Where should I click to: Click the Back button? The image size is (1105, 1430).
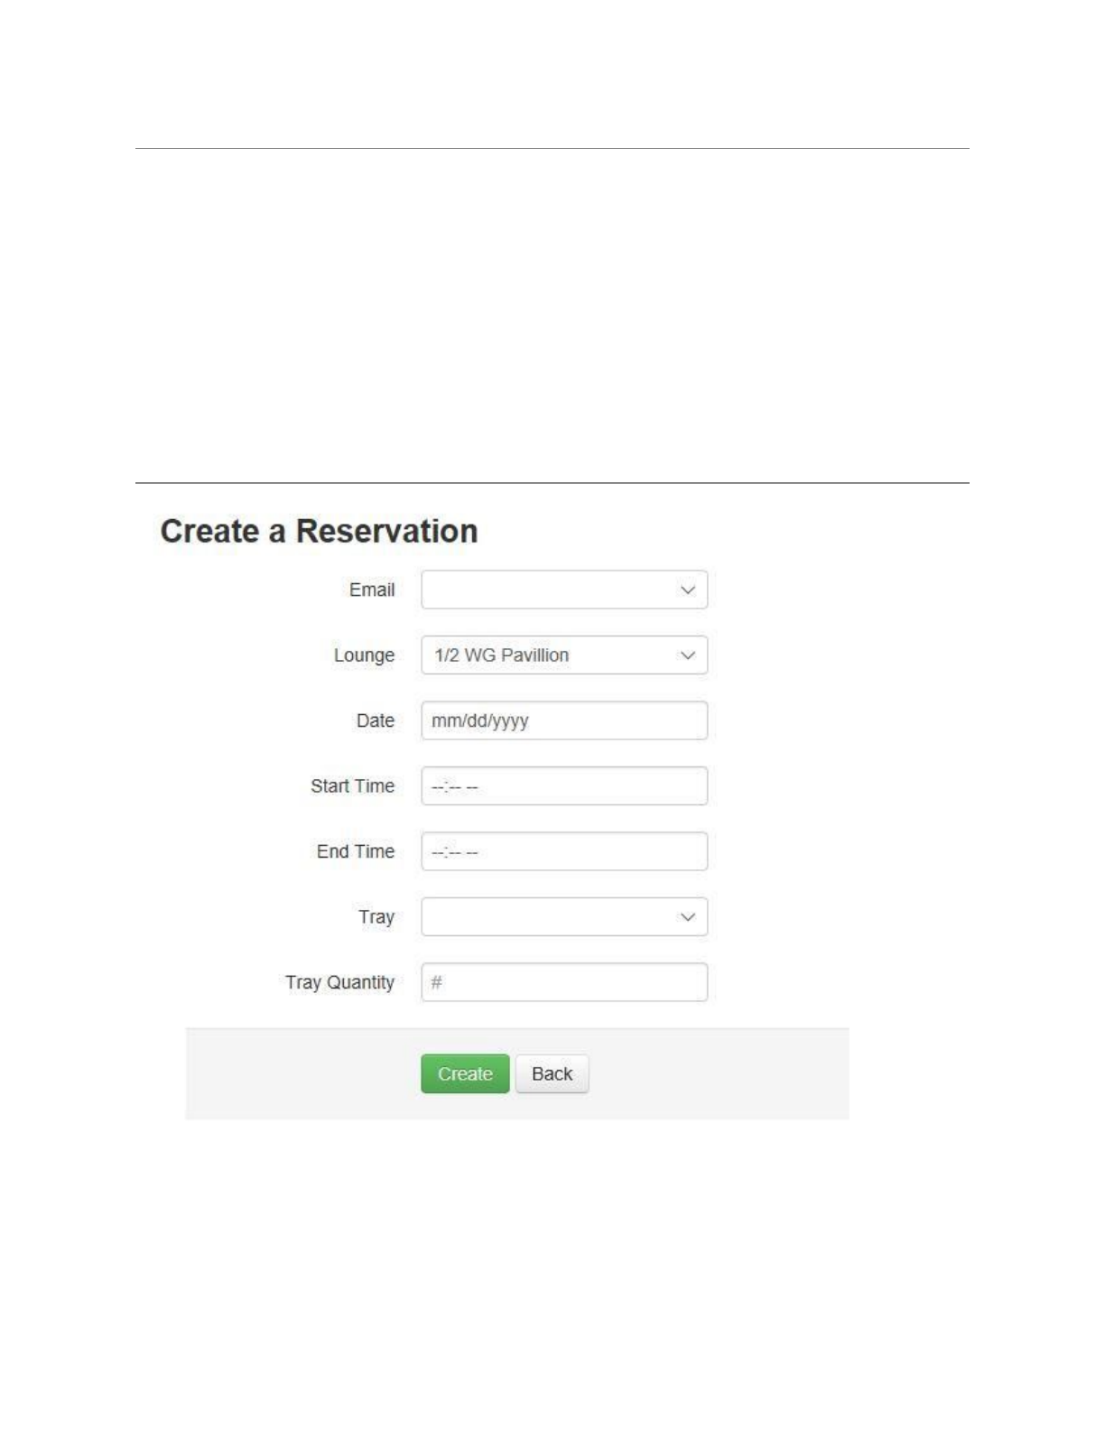tap(552, 1074)
